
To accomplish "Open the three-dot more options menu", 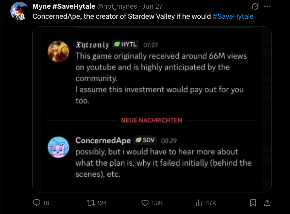I will click(267, 6).
